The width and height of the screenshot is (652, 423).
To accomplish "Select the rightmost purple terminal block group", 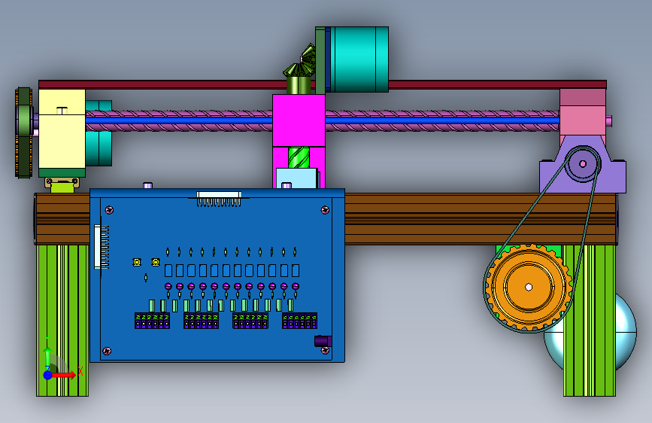I will click(x=300, y=321).
